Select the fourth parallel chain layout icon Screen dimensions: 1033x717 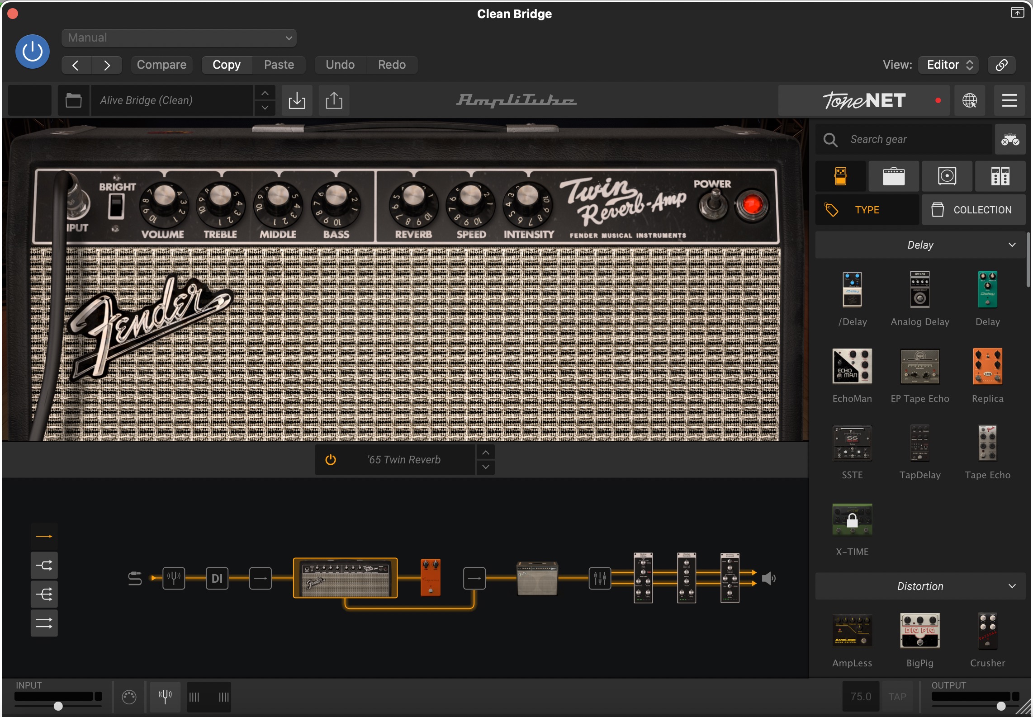click(44, 623)
